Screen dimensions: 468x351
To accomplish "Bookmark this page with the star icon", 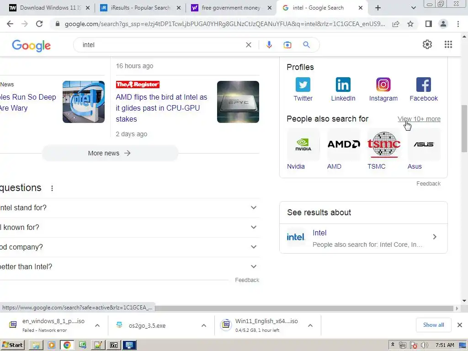I will (410, 24).
